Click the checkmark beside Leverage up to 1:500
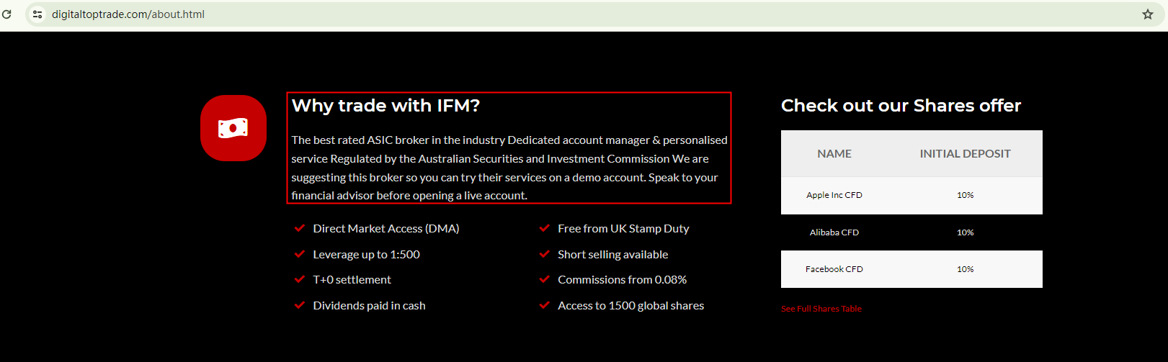The image size is (1168, 362). click(300, 254)
